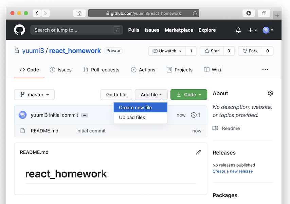The height and width of the screenshot is (204, 290).
Task: Choose Create new file
Action: click(140, 108)
